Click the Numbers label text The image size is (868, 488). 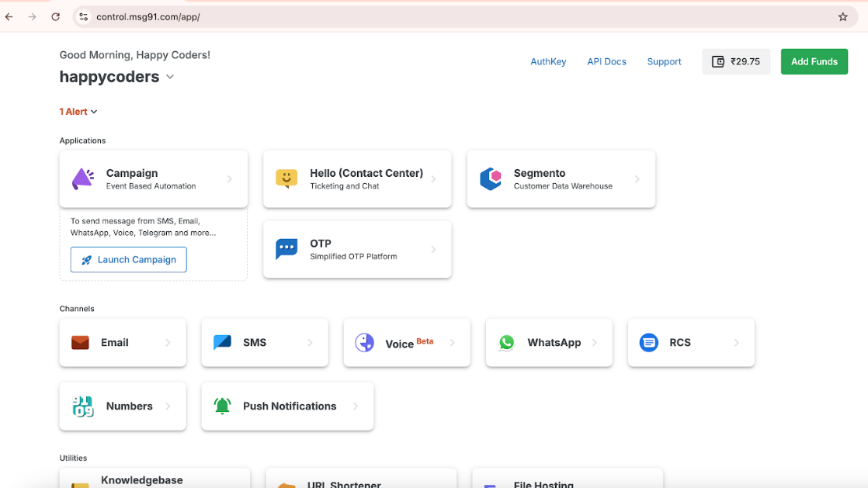(x=129, y=406)
